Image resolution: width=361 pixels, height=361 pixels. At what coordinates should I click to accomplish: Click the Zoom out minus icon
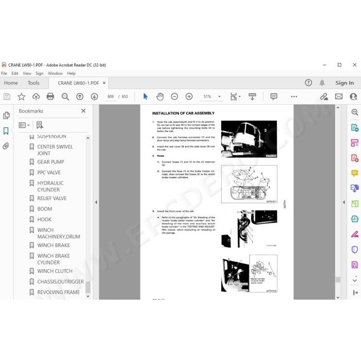click(x=174, y=96)
